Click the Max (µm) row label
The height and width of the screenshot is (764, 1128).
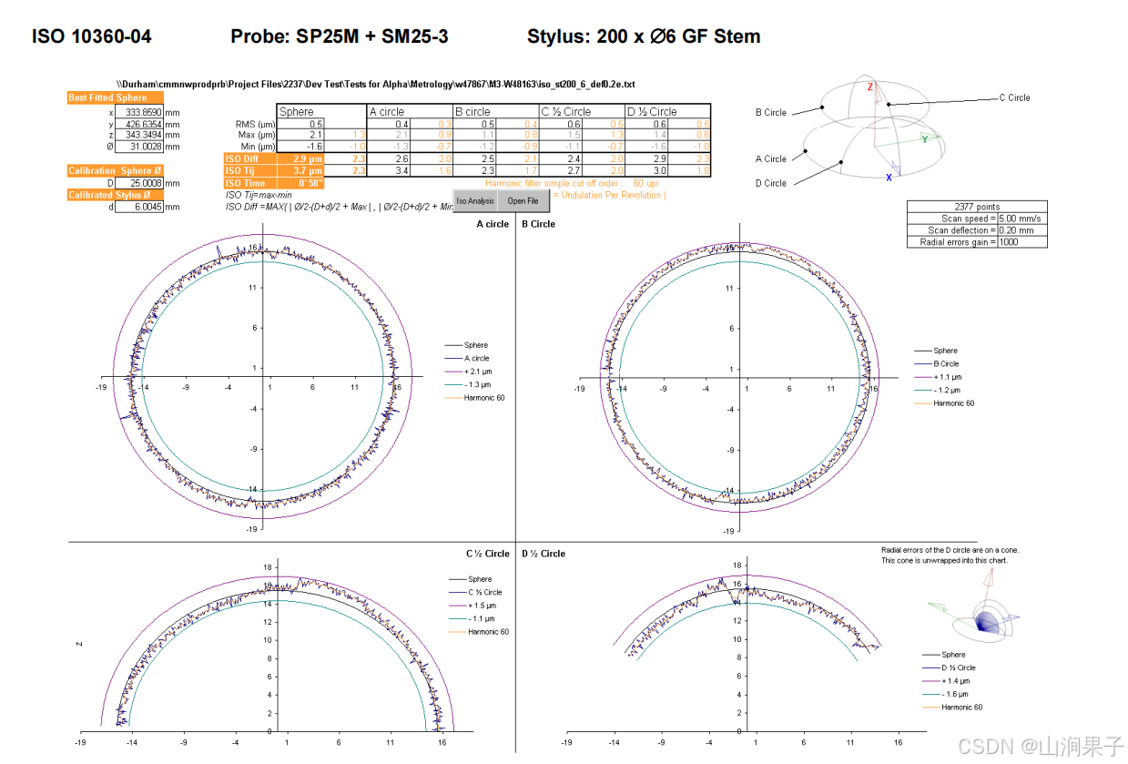pos(255,135)
